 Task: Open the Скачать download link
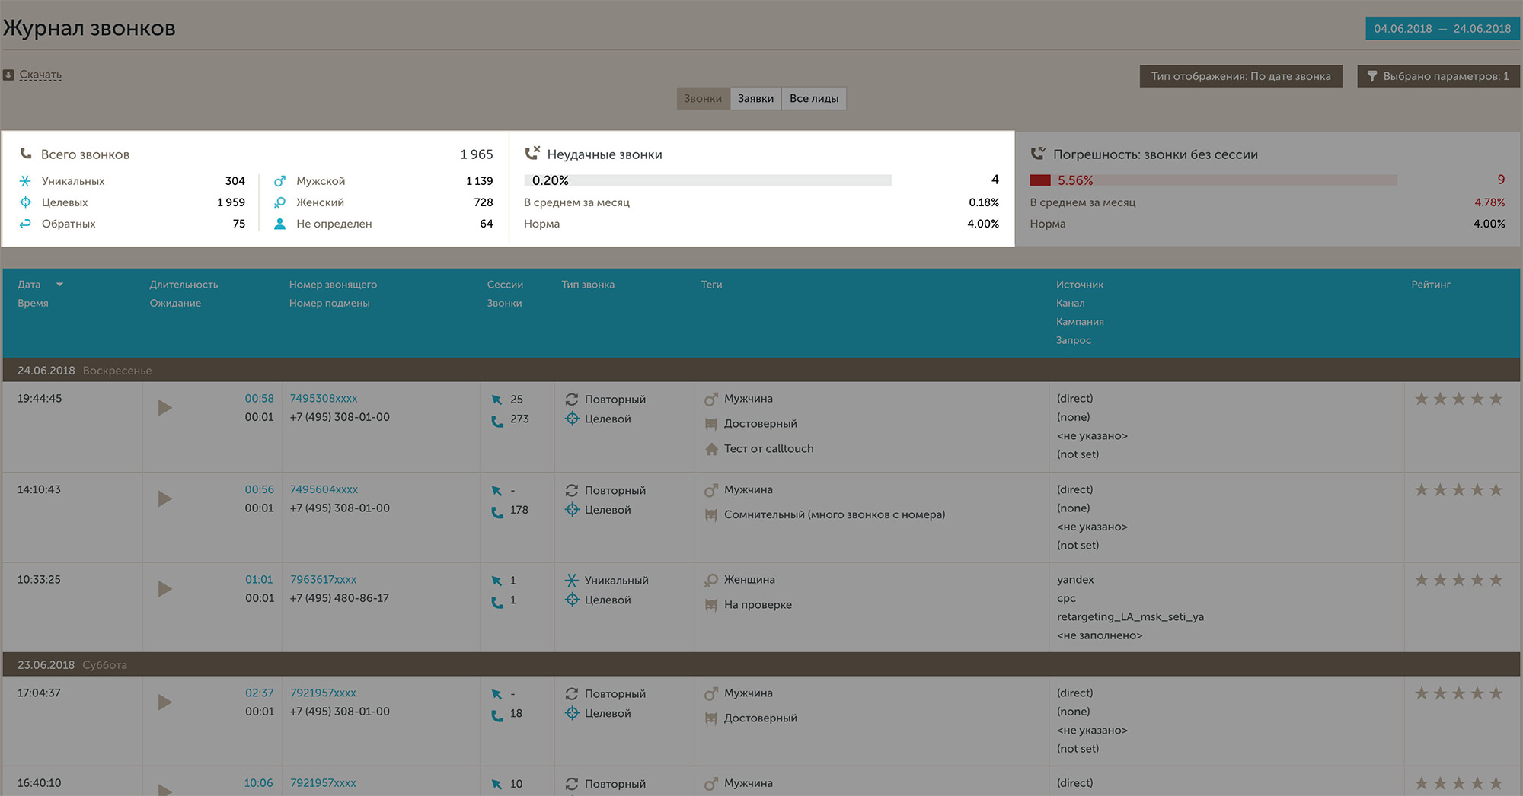(40, 75)
